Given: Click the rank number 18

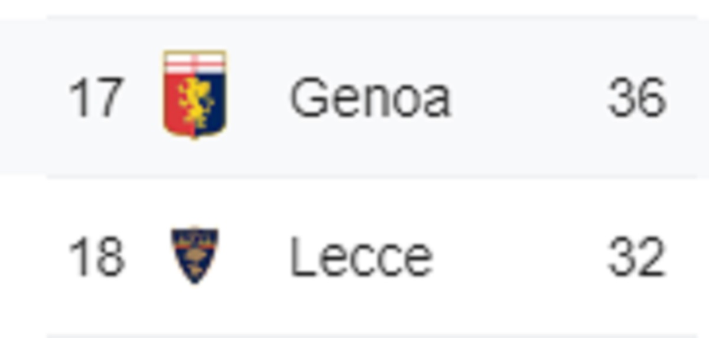Looking at the screenshot, I should tap(96, 257).
